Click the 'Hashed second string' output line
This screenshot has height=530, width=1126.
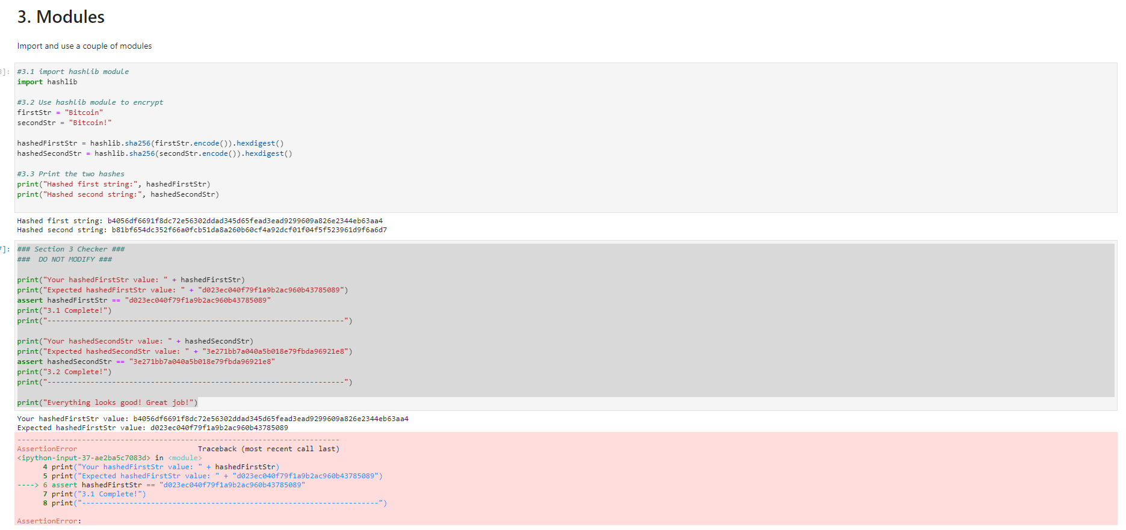point(202,230)
